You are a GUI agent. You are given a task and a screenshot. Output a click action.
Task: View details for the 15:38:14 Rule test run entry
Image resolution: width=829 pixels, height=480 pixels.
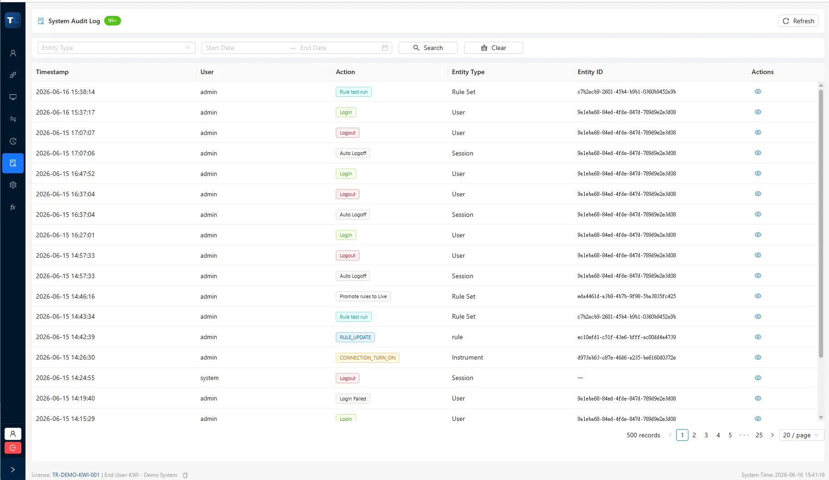(x=758, y=91)
